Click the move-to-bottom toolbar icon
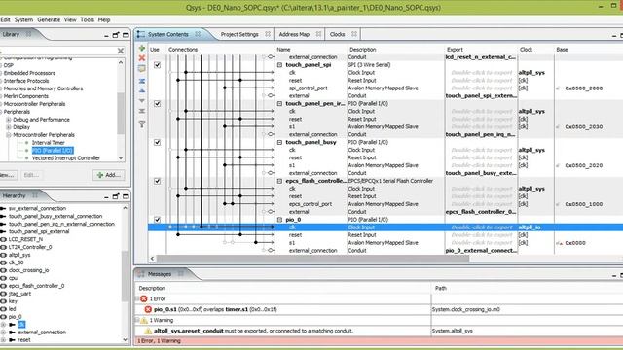This screenshot has height=350, width=623. (142, 111)
